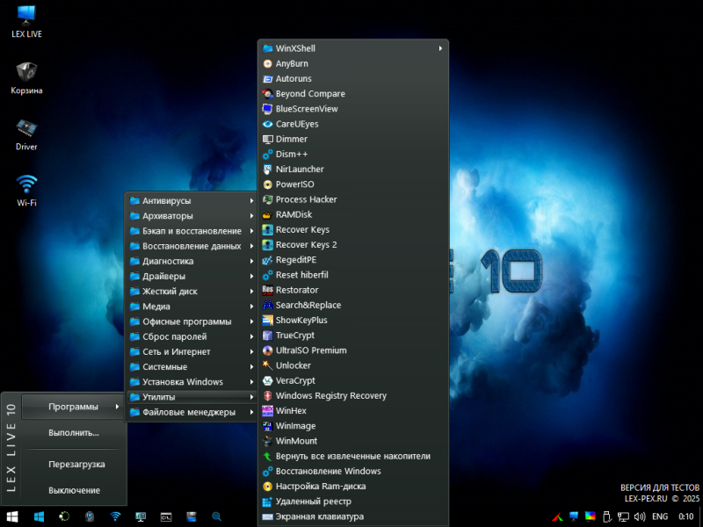Viewport: 703px width, 527px height.
Task: Choose Выполнить... from the start menu
Action: pyautogui.click(x=74, y=432)
